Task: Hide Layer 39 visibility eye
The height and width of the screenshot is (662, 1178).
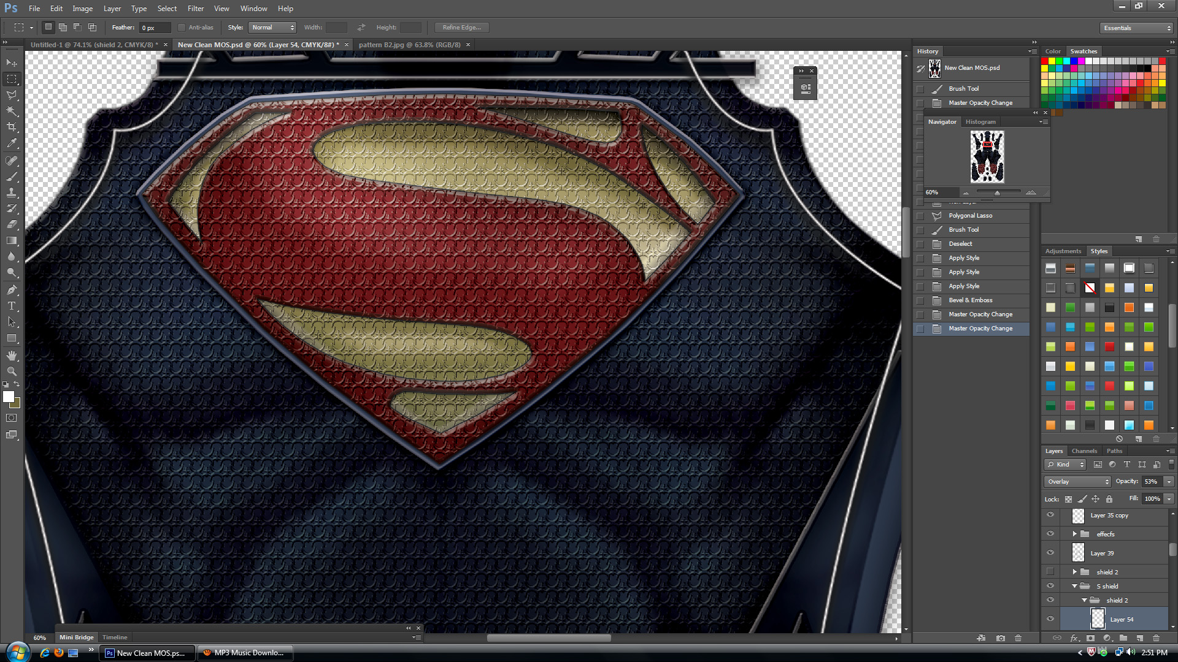Action: click(x=1050, y=553)
